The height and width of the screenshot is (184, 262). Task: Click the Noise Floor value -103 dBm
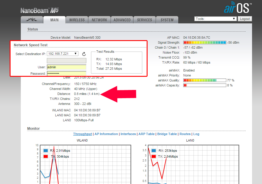190,52
